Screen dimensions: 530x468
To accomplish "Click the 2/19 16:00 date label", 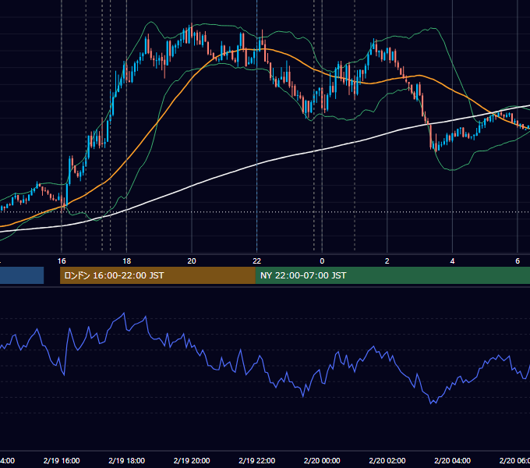I will 62,460.
